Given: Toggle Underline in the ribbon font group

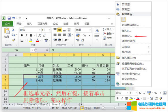Looking at the screenshot, I should [31, 35].
